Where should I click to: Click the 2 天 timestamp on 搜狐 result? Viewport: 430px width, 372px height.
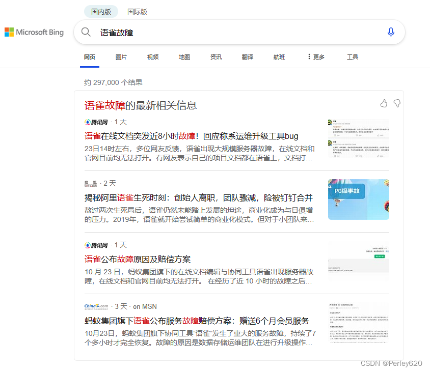(110, 183)
